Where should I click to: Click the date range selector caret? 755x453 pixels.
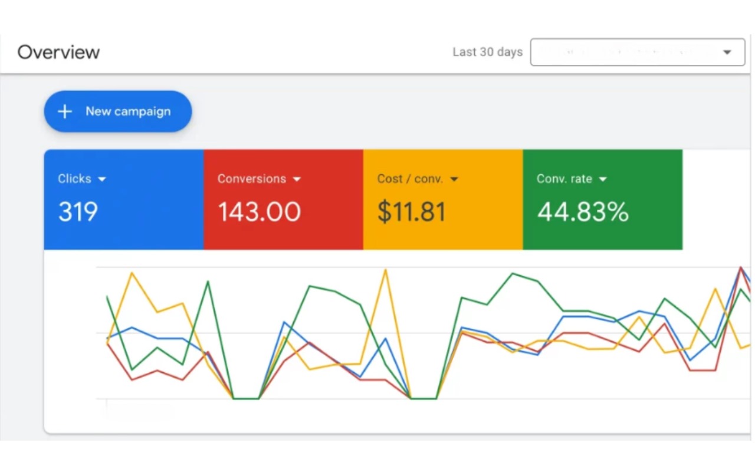pyautogui.click(x=727, y=52)
